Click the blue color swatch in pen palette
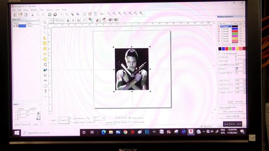 click(x=223, y=49)
